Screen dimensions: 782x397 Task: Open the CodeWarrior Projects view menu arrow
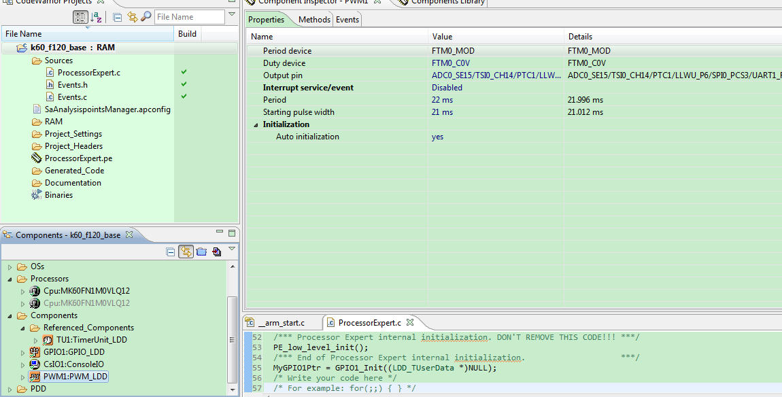point(232,14)
